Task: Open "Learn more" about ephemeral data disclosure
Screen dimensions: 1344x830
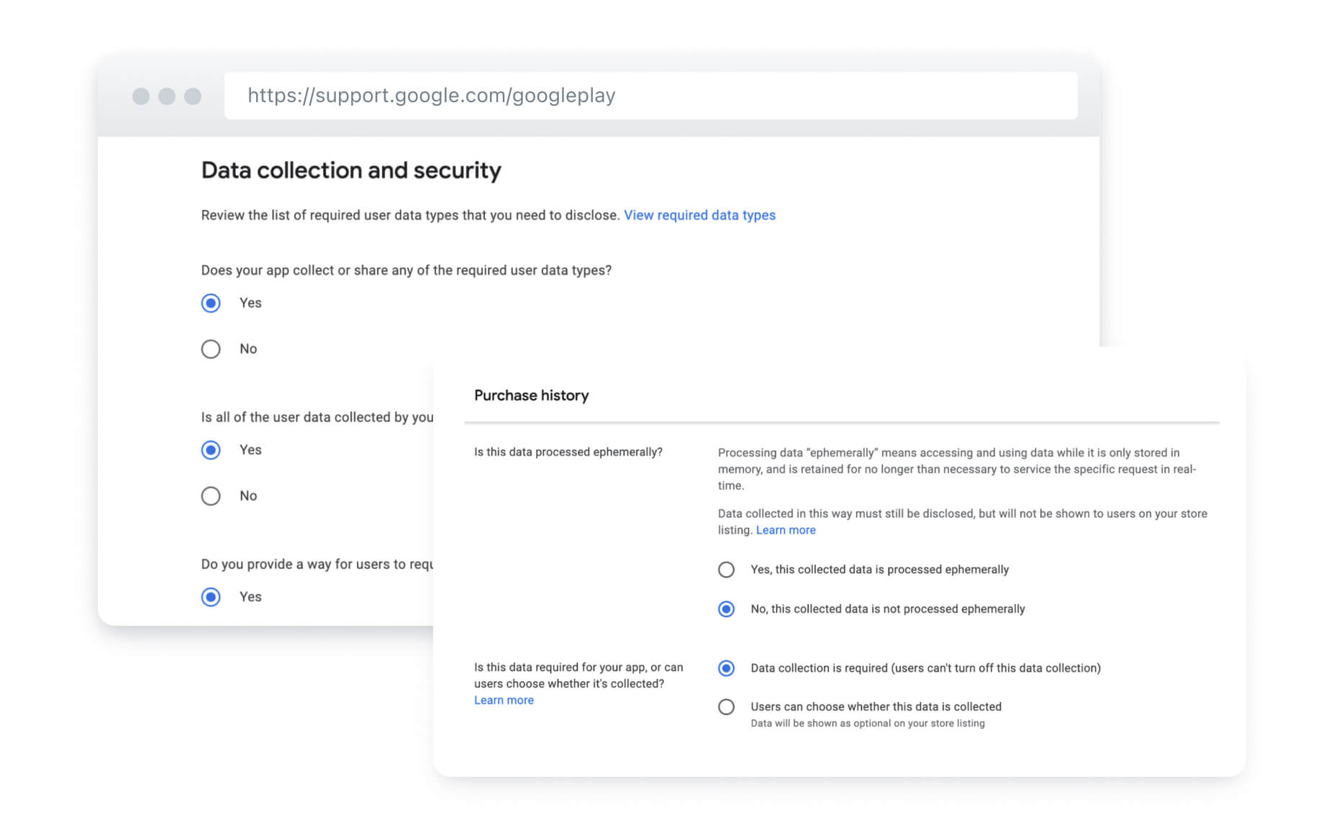Action: click(786, 530)
